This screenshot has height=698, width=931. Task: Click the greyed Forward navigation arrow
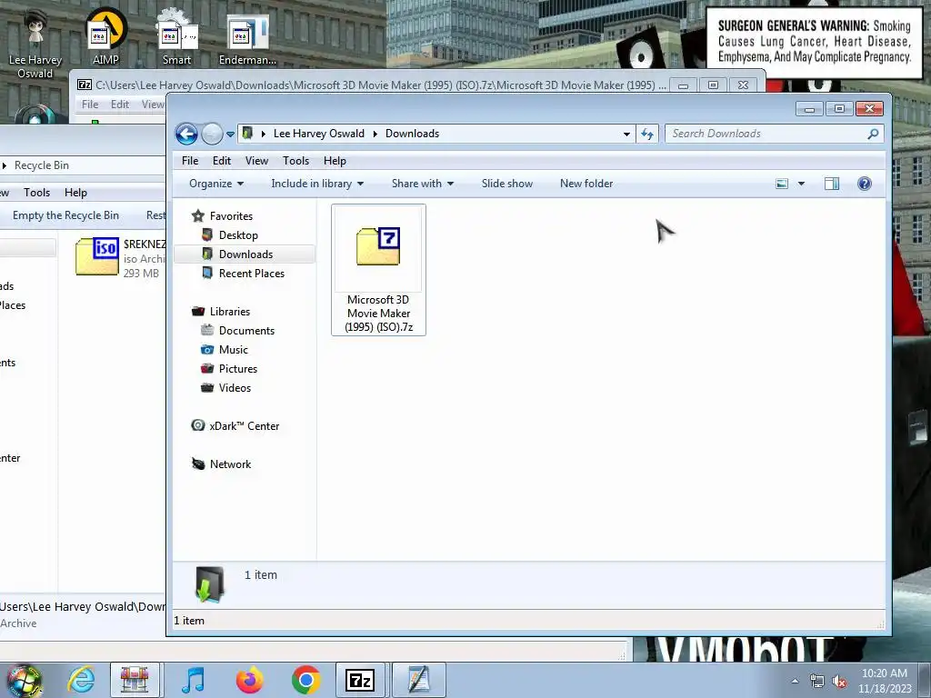[x=212, y=134]
